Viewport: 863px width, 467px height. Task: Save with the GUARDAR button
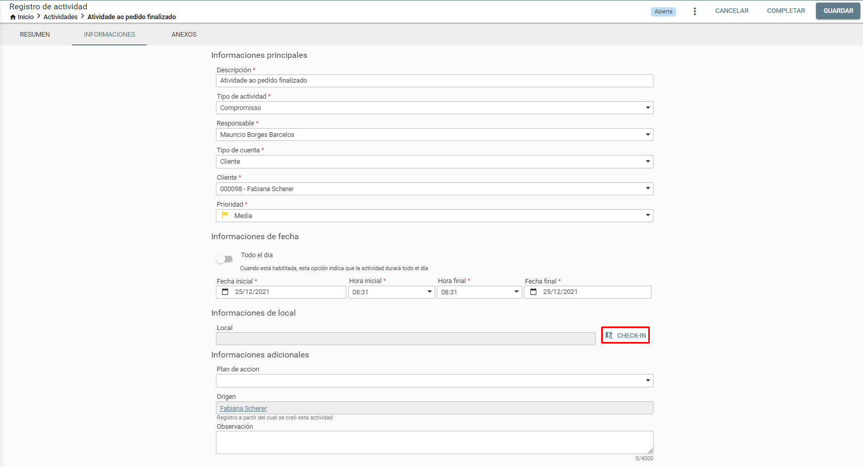pos(838,11)
